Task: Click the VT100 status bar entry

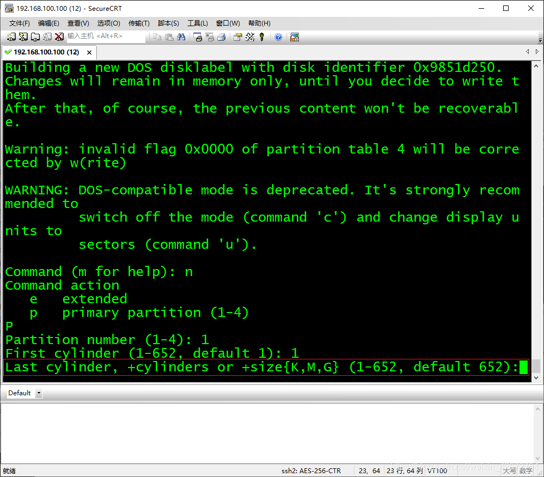Action: pyautogui.click(x=437, y=471)
